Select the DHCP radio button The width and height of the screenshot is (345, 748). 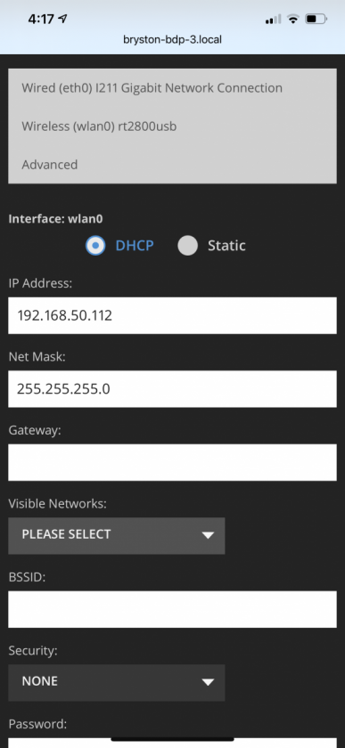(x=95, y=245)
